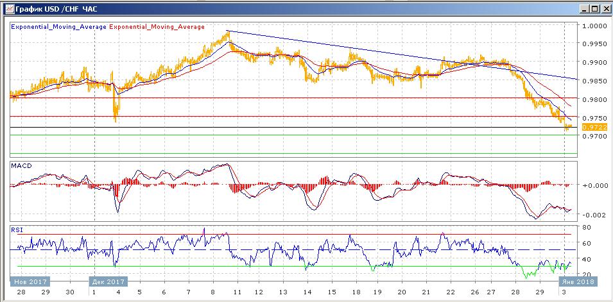Select the RSI panel label
Viewport: 613px width, 302px height.
click(16, 228)
